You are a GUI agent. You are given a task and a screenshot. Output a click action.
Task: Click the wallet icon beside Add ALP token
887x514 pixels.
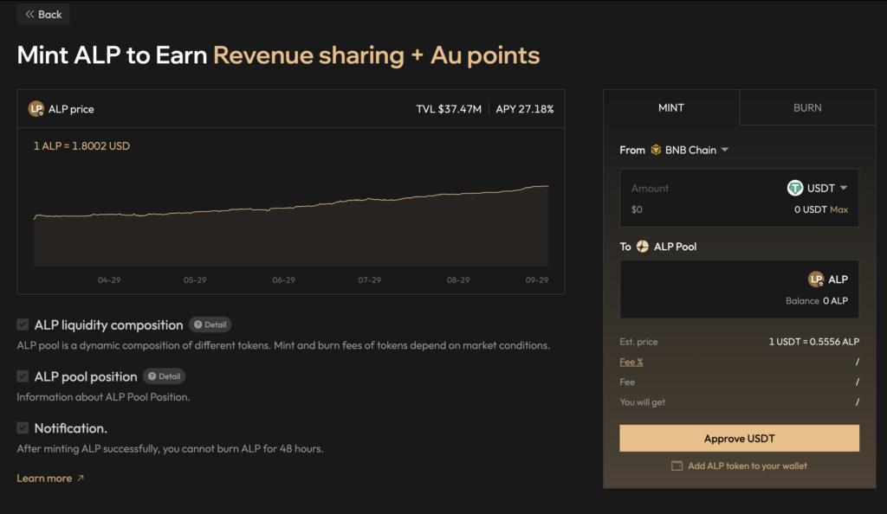[677, 466]
